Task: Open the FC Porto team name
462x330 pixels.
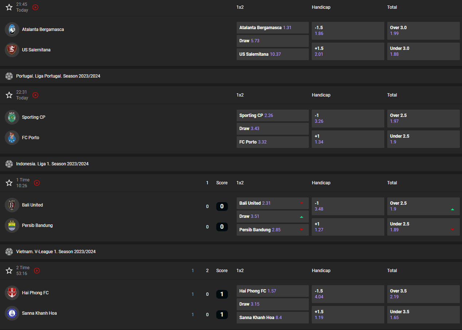Action: pos(31,138)
